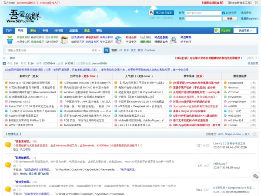Open the 移动安全区 sub-nav link
The image size is (261, 196).
coord(92,37)
